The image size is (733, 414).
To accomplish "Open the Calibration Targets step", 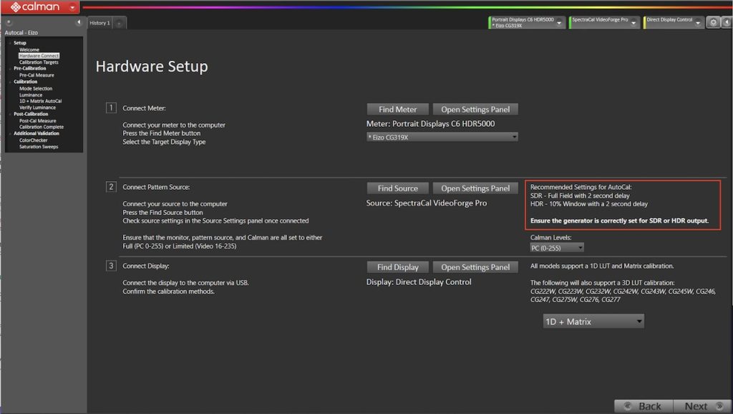I will [39, 62].
